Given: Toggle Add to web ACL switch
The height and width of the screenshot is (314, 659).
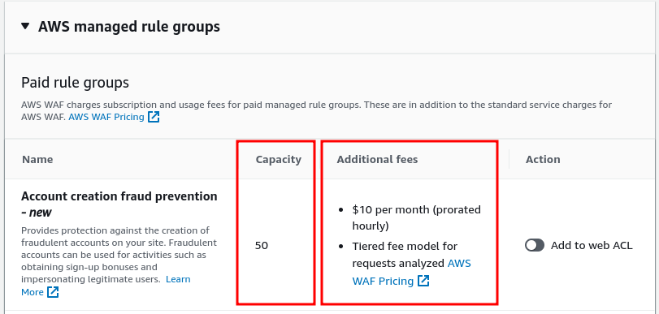Looking at the screenshot, I should (x=534, y=245).
